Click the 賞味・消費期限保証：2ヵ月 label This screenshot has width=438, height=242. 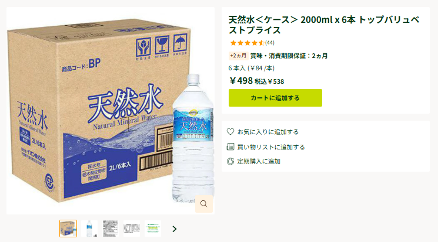289,56
